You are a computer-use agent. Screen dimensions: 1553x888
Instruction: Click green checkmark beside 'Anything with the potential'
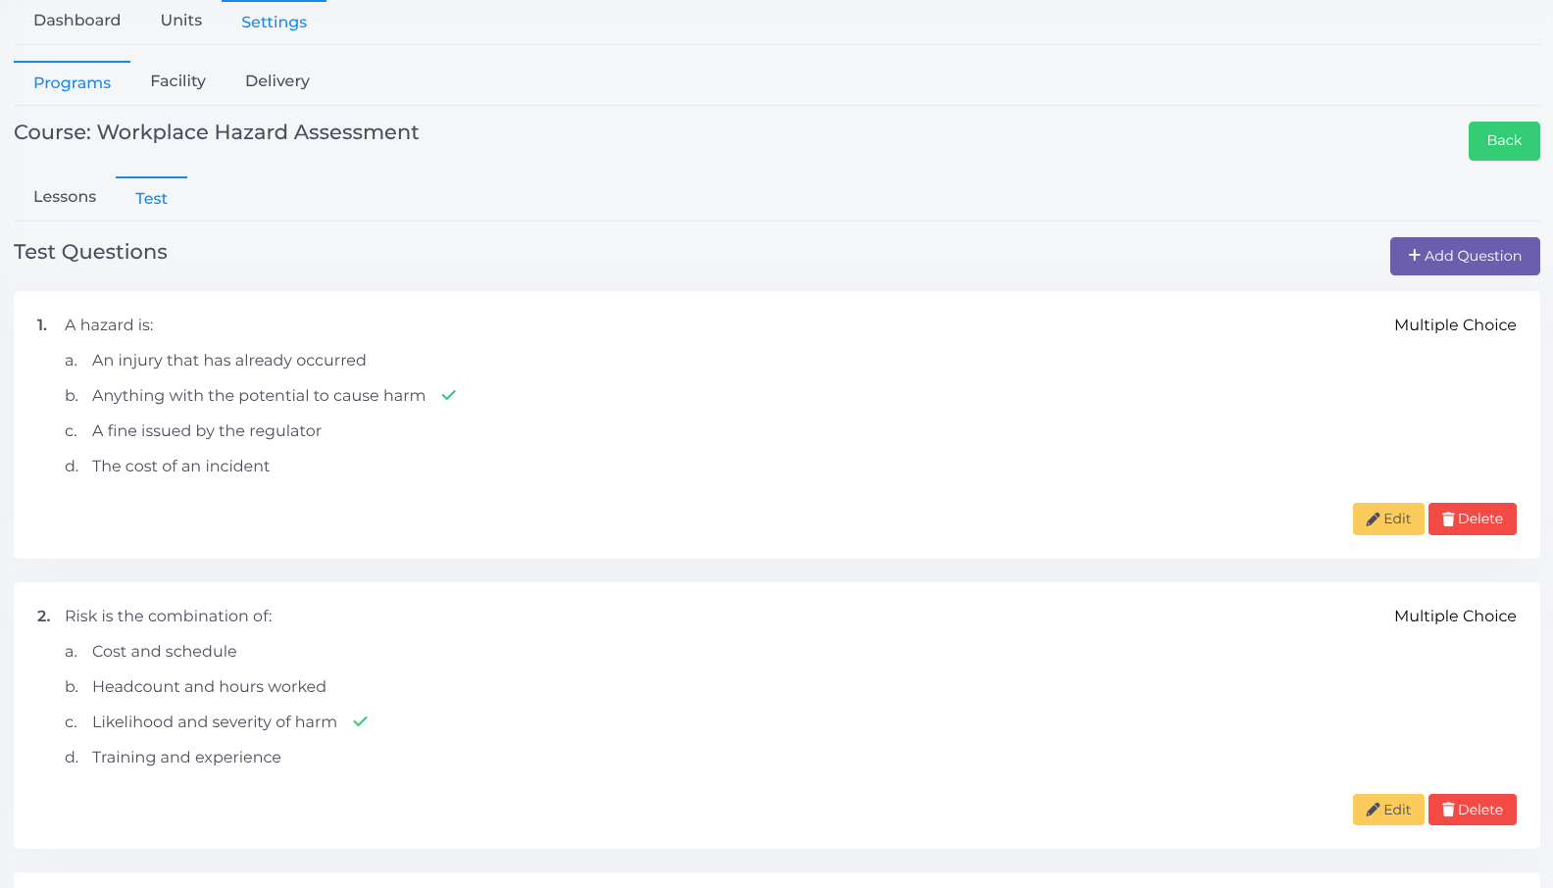click(449, 395)
